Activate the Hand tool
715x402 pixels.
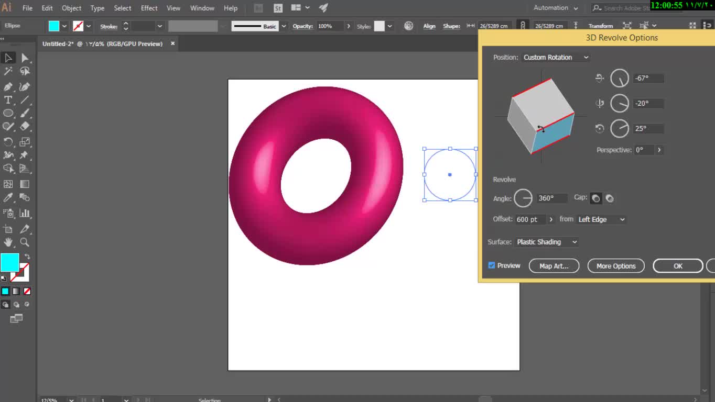pyautogui.click(x=8, y=242)
